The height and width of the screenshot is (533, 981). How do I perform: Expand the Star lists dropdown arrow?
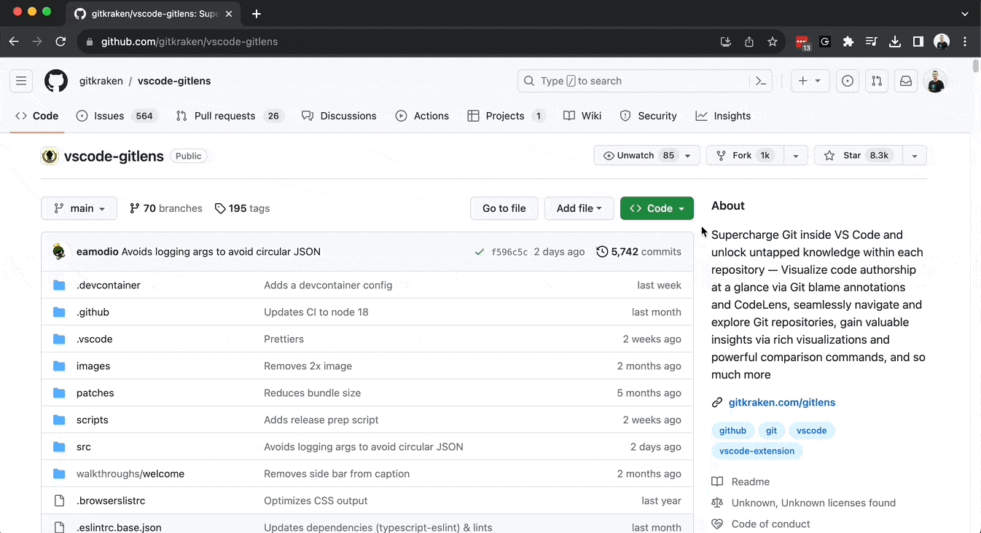coord(915,155)
